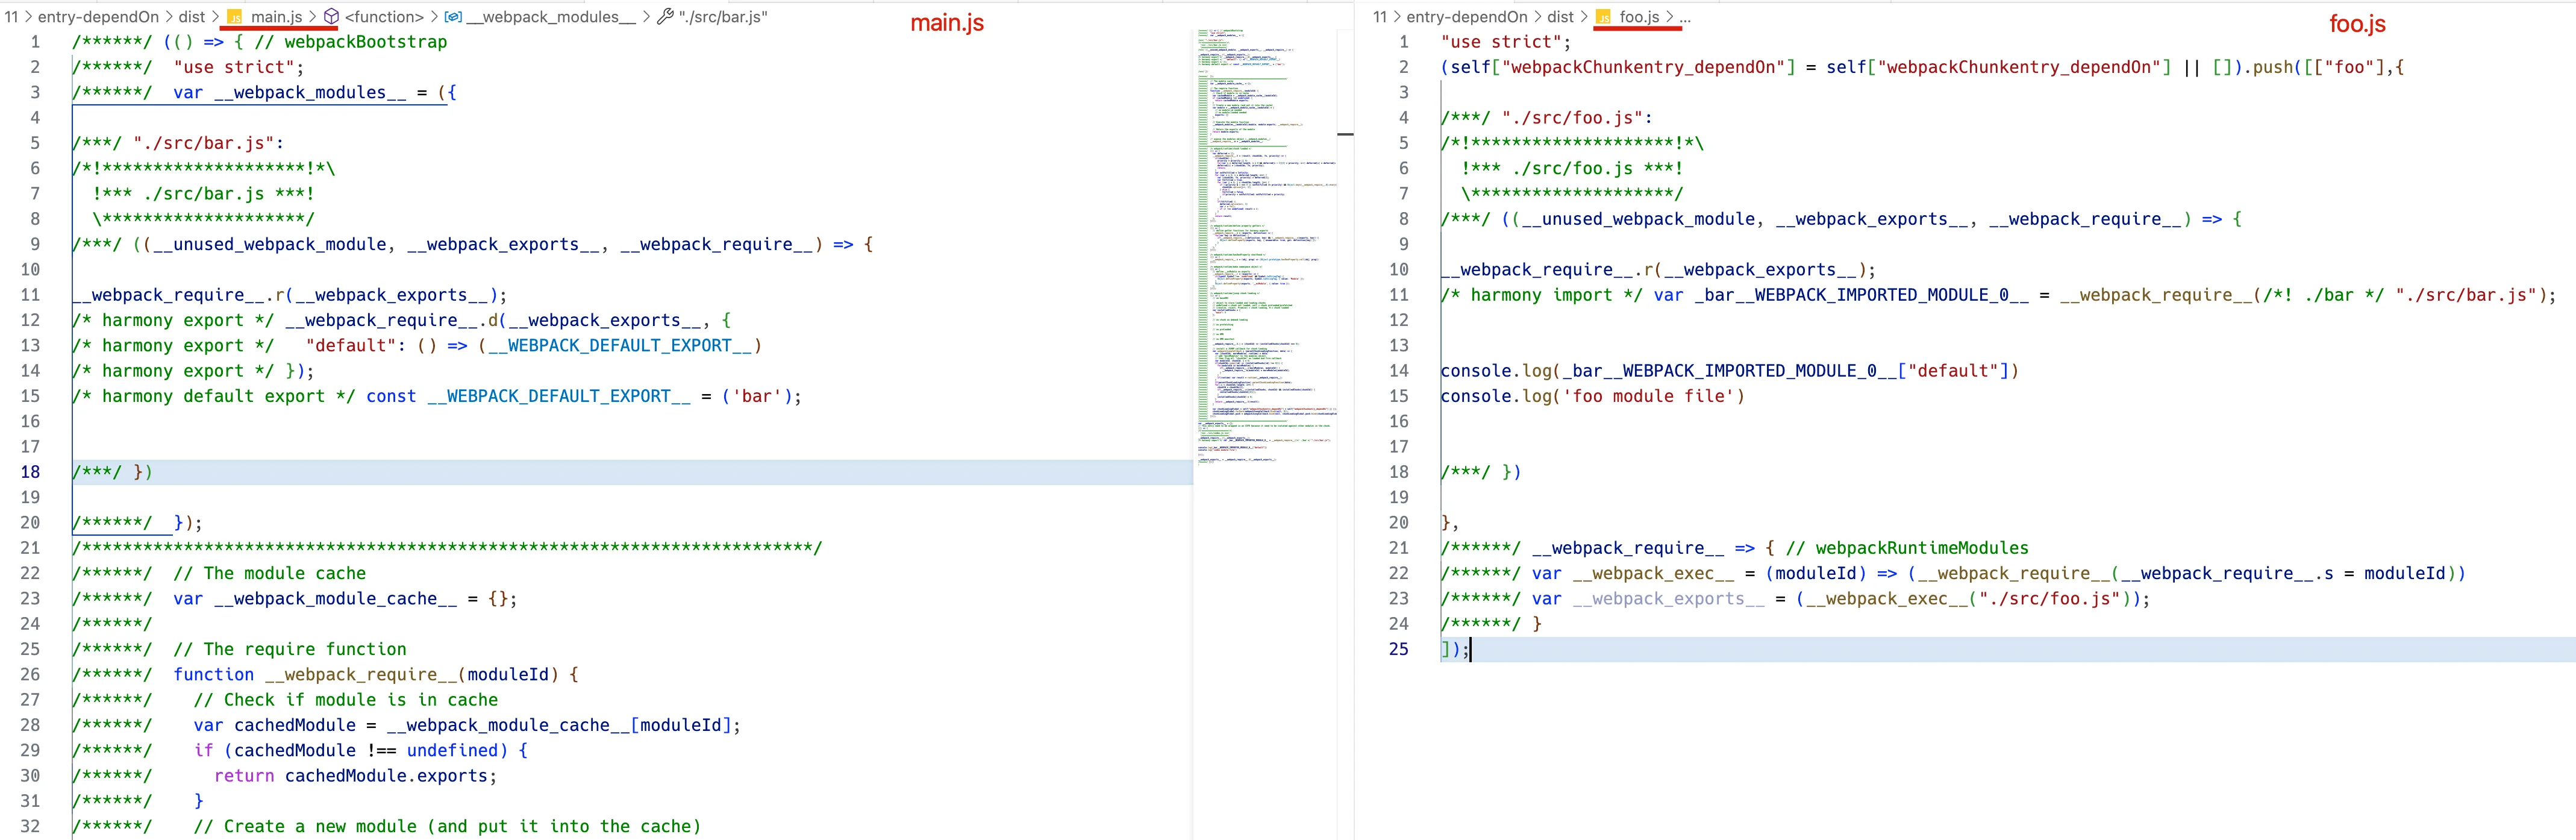Click line number 25 in foo.js gutter
Screen dimensions: 2576x840
click(x=1398, y=649)
